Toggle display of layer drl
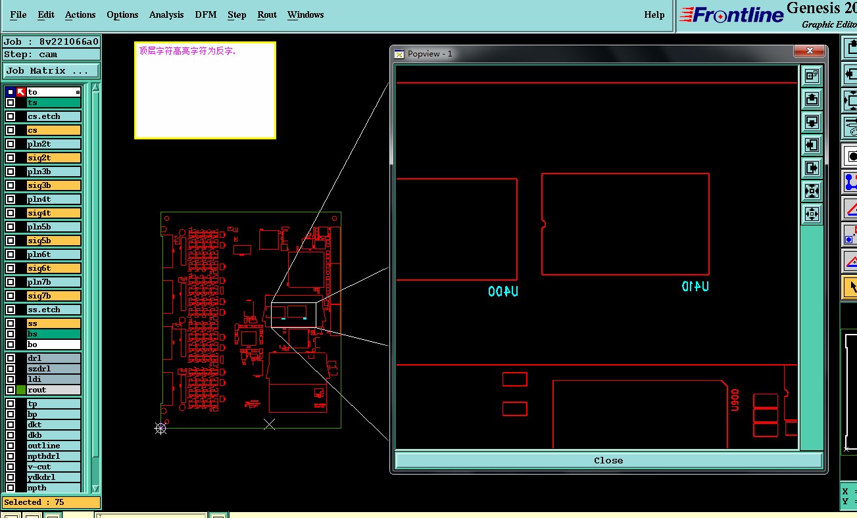Image resolution: width=857 pixels, height=518 pixels. tap(11, 358)
